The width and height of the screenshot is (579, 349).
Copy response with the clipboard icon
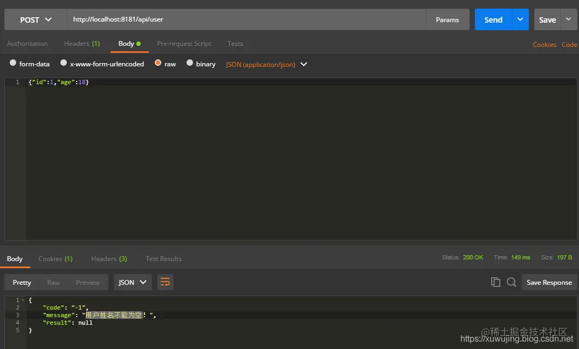(x=495, y=282)
